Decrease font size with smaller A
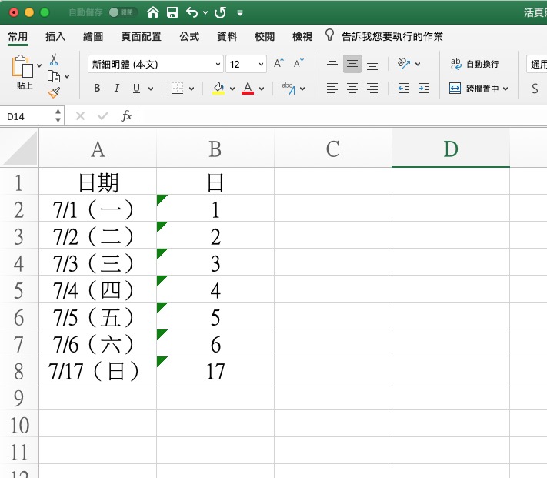This screenshot has width=547, height=478. 299,63
